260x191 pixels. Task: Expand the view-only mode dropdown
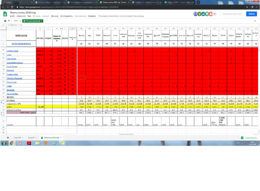(x=33, y=21)
